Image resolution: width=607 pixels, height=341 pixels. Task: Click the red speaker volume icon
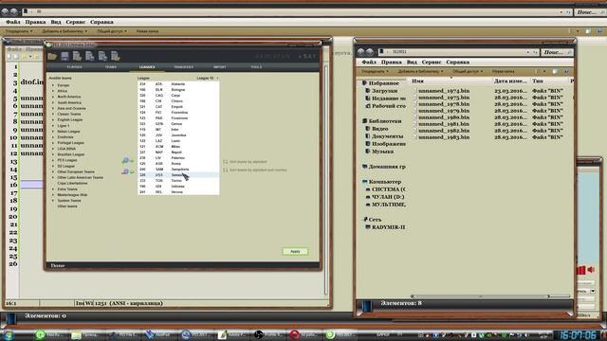click(x=591, y=269)
